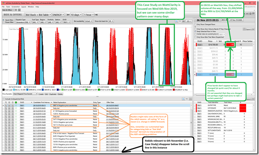Click the Export CSV button

(249, 29)
